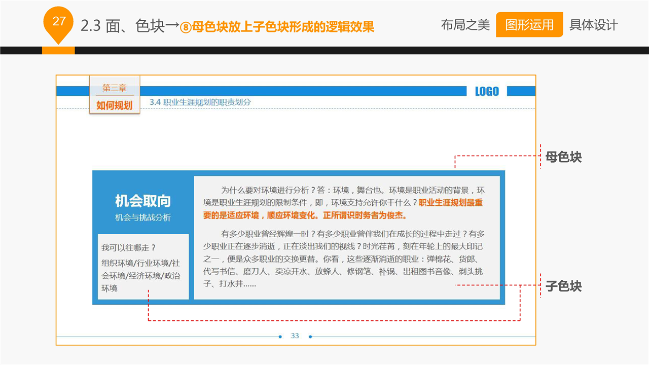Screen dimensions: 649x365
Task: Select the 图形运用 highlighted tab
Action: 529,25
